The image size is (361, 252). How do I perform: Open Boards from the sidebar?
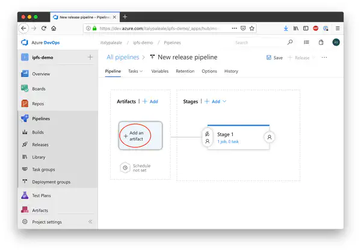pos(38,88)
